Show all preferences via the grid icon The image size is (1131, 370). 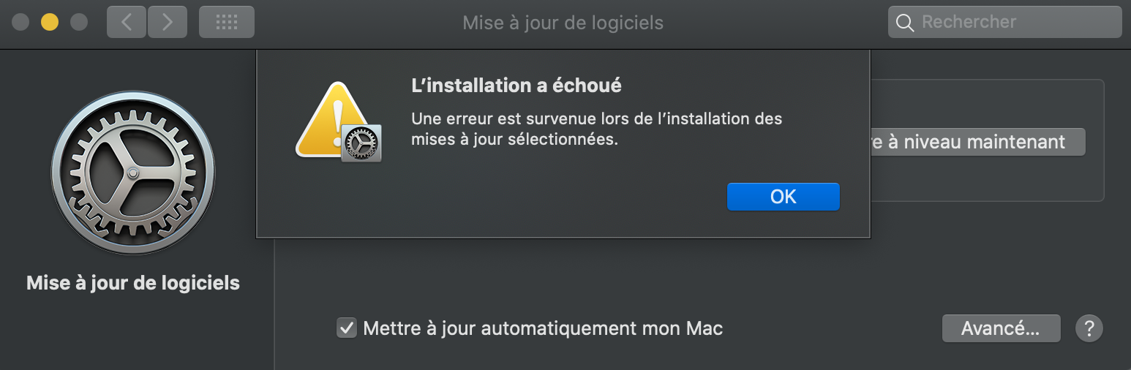227,22
